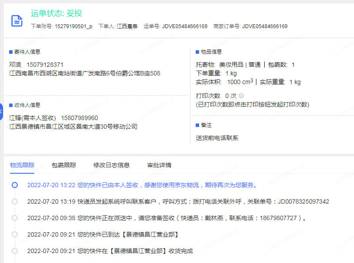Click the 09:38 out-for-delivery timeline marker
Screen dimensions: 354x263
(15, 218)
